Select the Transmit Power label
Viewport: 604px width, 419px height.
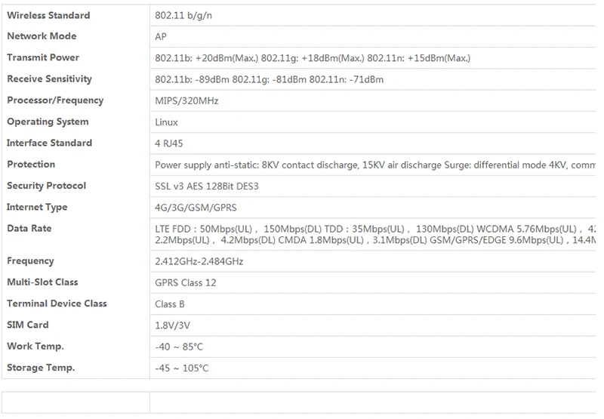click(43, 57)
